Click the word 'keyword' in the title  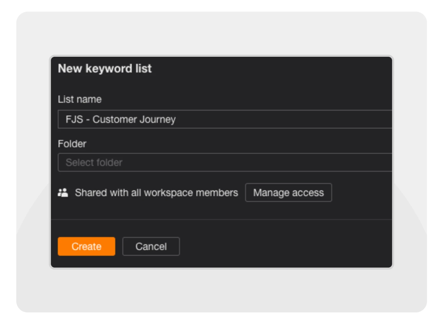coord(109,69)
